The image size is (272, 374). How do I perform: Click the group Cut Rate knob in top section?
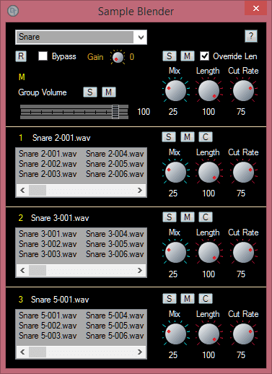pos(243,90)
